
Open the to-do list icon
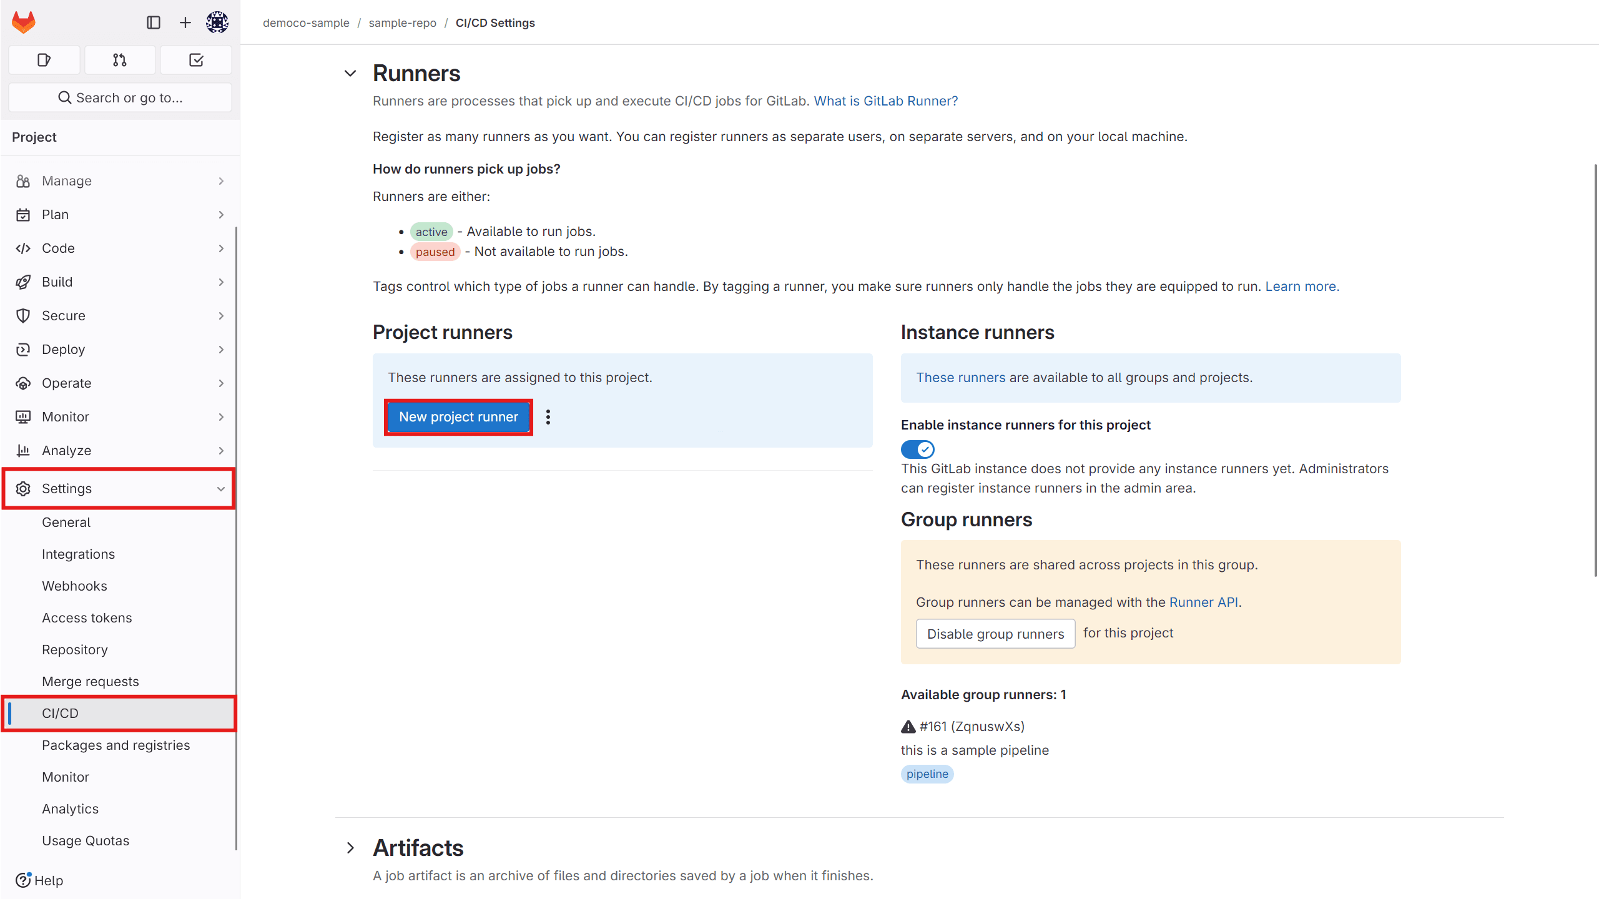click(196, 60)
